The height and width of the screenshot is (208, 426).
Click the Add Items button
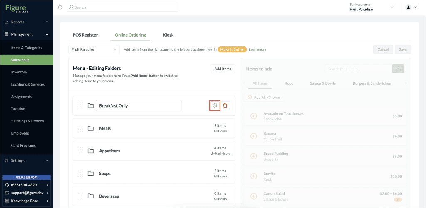(223, 69)
